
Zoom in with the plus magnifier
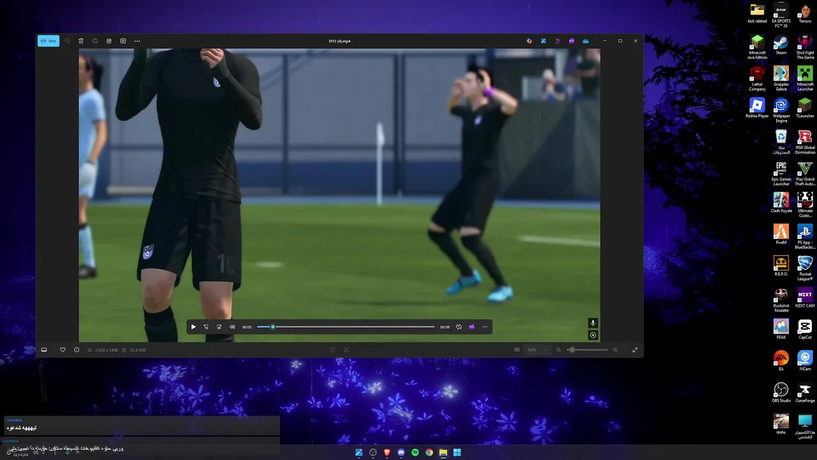tap(615, 350)
